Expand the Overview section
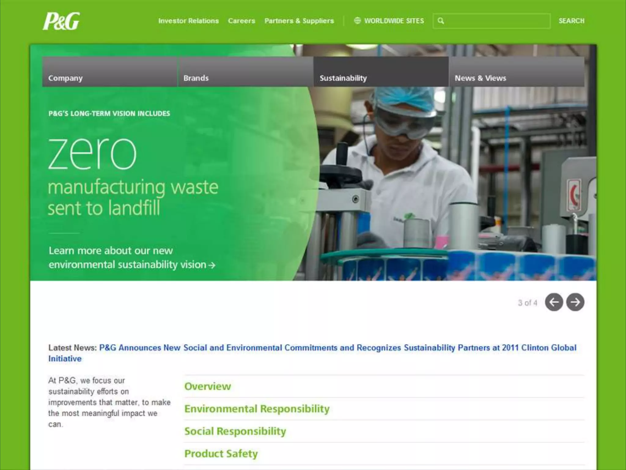The width and height of the screenshot is (626, 470). (x=208, y=386)
